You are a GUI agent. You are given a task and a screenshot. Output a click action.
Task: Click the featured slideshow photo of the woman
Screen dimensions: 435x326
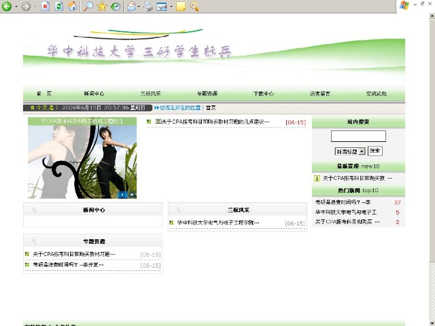coord(82,162)
